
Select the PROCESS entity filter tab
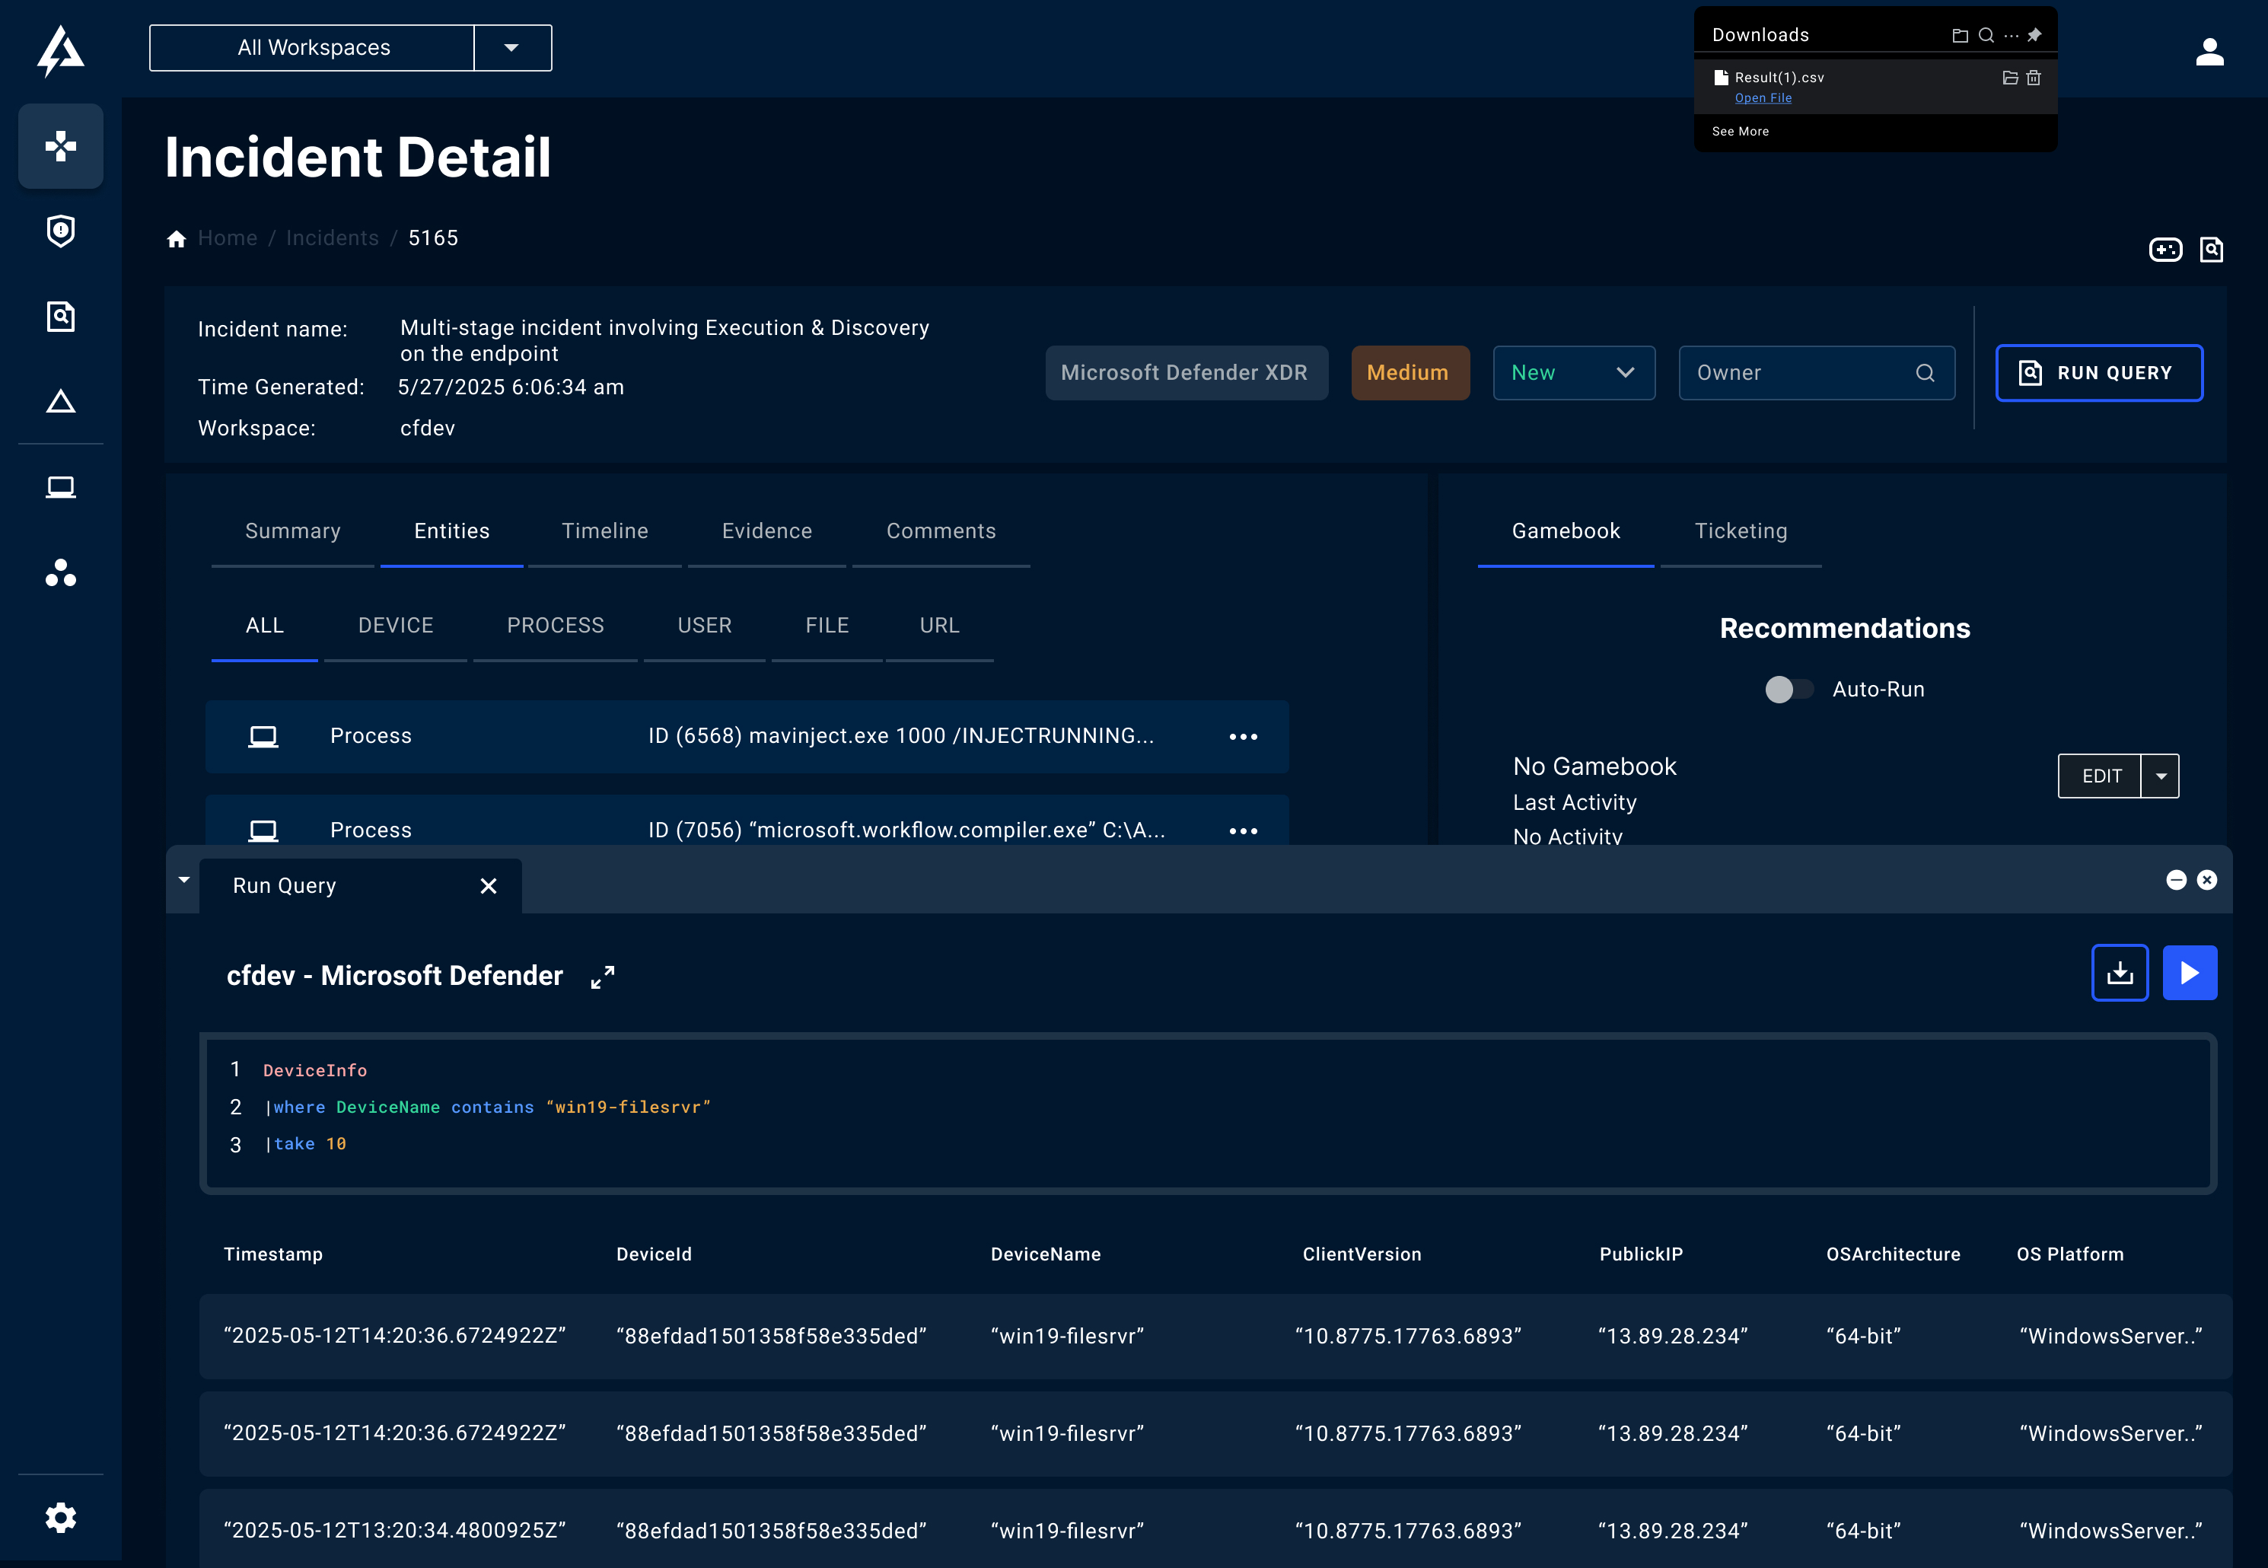(x=555, y=625)
